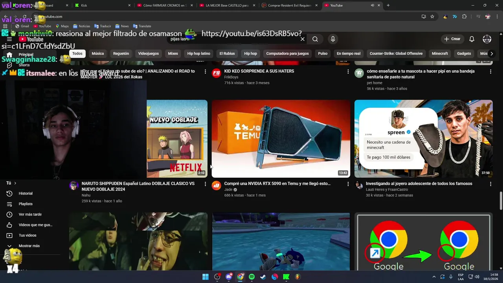Open Tus videos in the sidebar

[x=28, y=235]
